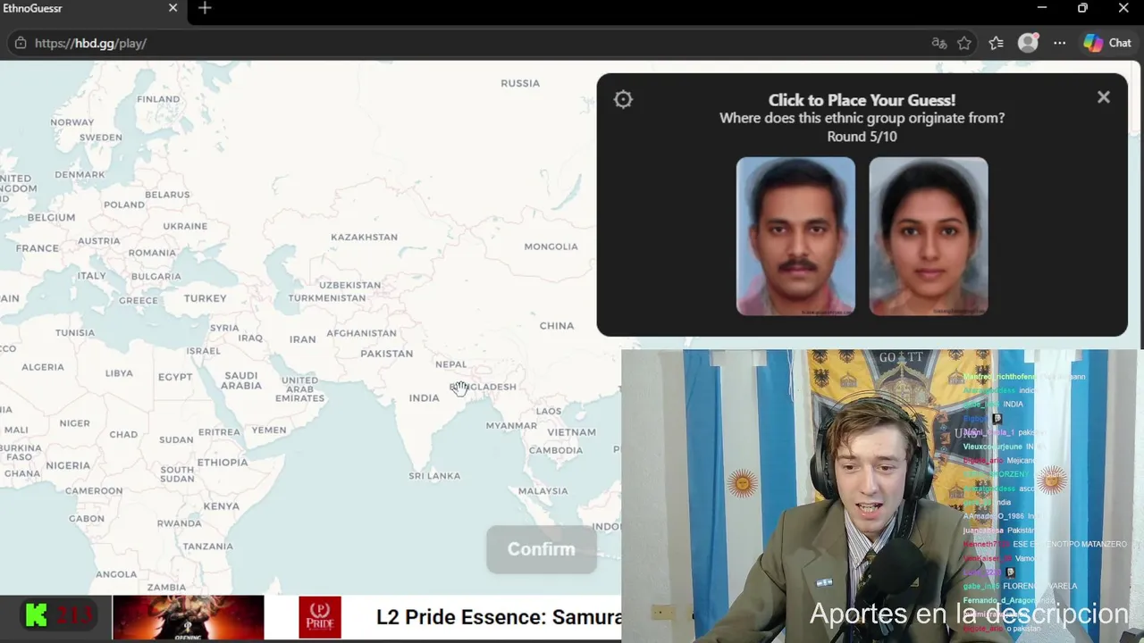
Task: Click the green Kick logo
Action: click(36, 615)
